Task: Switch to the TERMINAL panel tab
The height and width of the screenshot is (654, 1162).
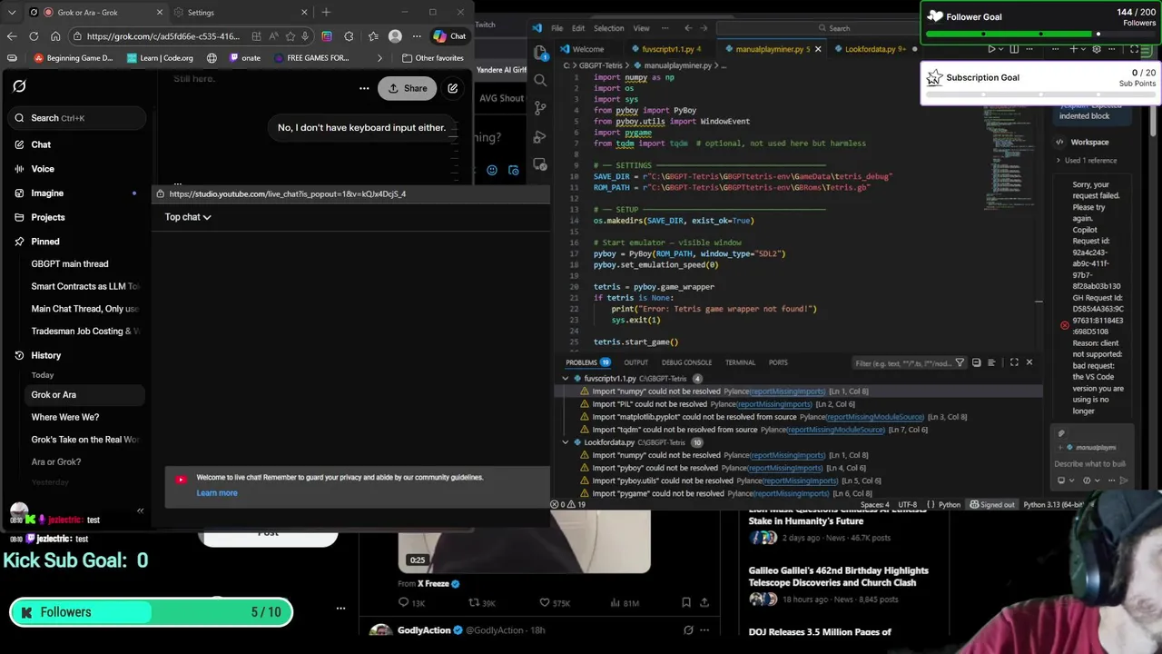Action: point(740,362)
